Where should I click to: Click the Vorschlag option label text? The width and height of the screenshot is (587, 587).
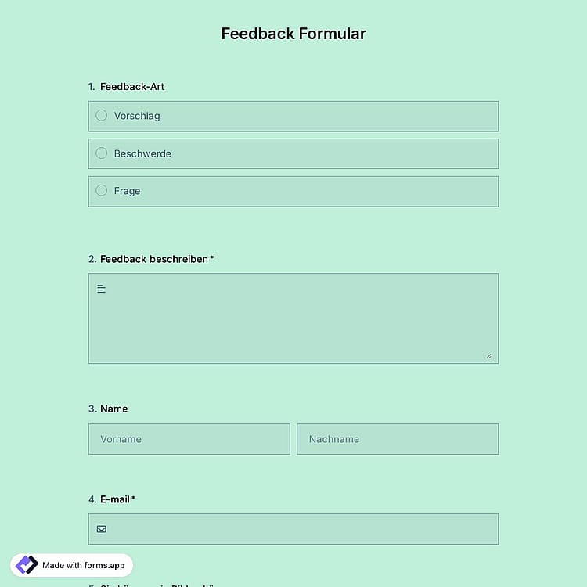point(137,116)
